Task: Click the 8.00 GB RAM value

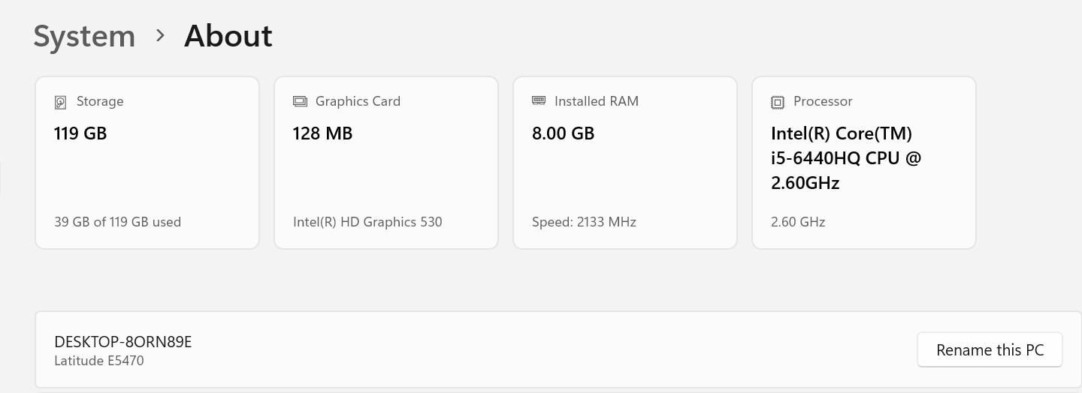Action: (x=563, y=133)
